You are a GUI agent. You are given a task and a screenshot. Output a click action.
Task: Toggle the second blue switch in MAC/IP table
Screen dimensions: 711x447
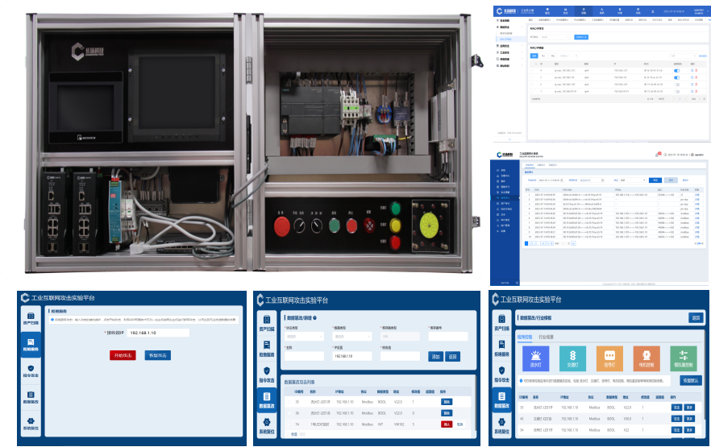[x=676, y=77]
